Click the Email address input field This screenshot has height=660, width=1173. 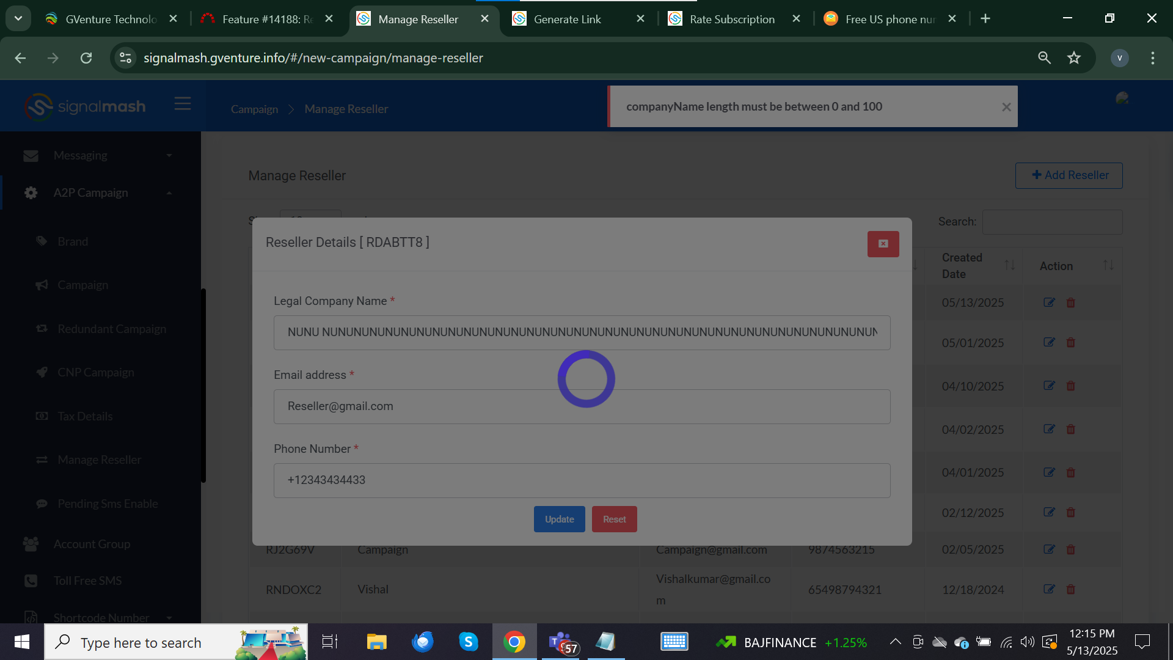pyautogui.click(x=582, y=406)
